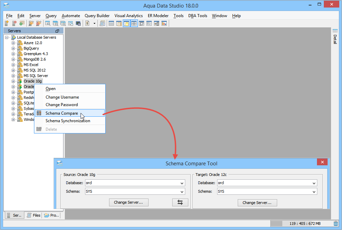The height and width of the screenshot is (230, 342).
Task: Switch to the Ser.. servers tab
Action: pyautogui.click(x=14, y=215)
